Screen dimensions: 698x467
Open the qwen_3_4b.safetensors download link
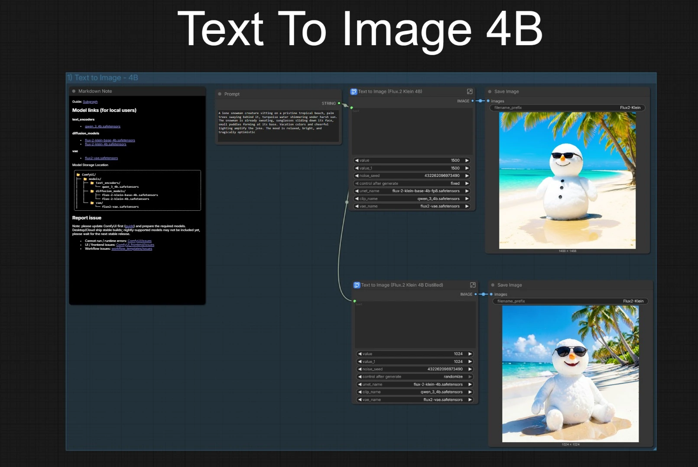tap(103, 127)
